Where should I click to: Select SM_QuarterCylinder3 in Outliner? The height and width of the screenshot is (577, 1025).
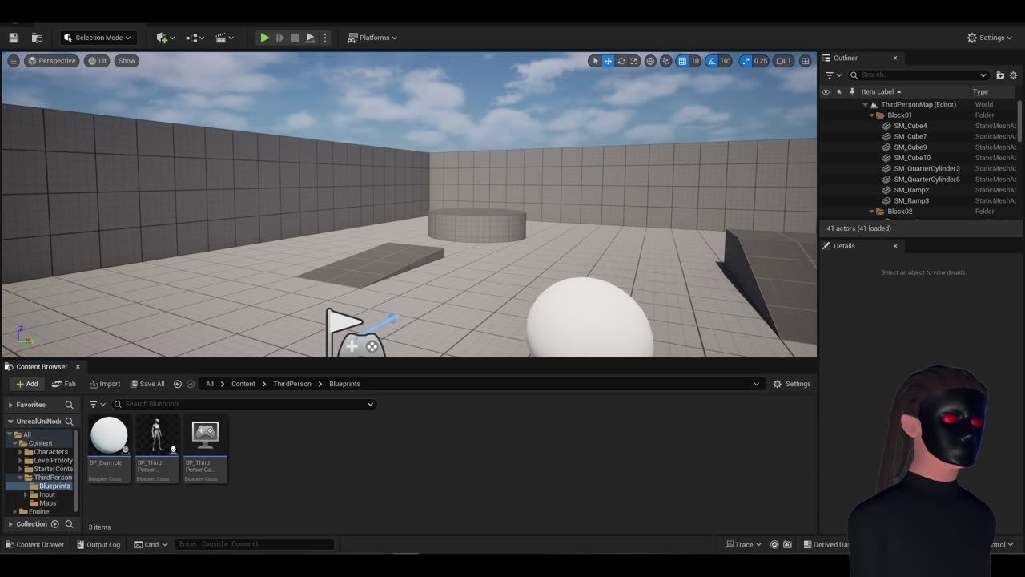927,168
